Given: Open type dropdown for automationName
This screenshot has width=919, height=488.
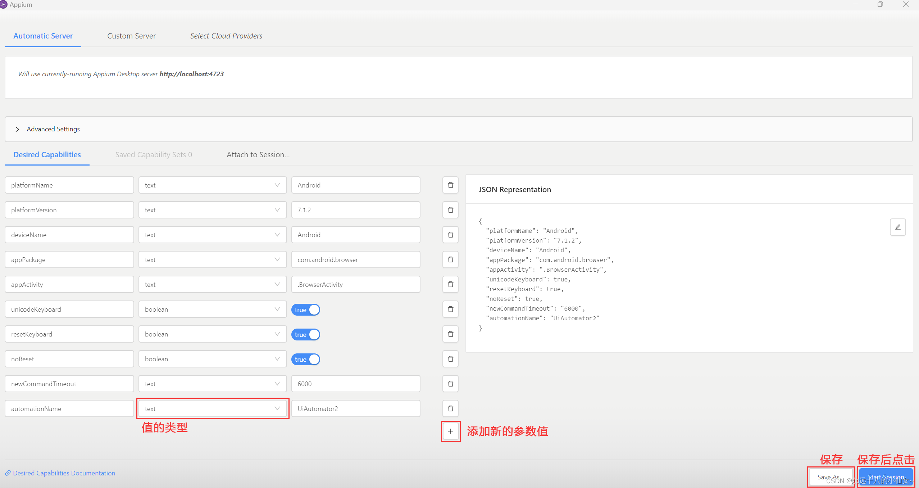Looking at the screenshot, I should coord(213,408).
